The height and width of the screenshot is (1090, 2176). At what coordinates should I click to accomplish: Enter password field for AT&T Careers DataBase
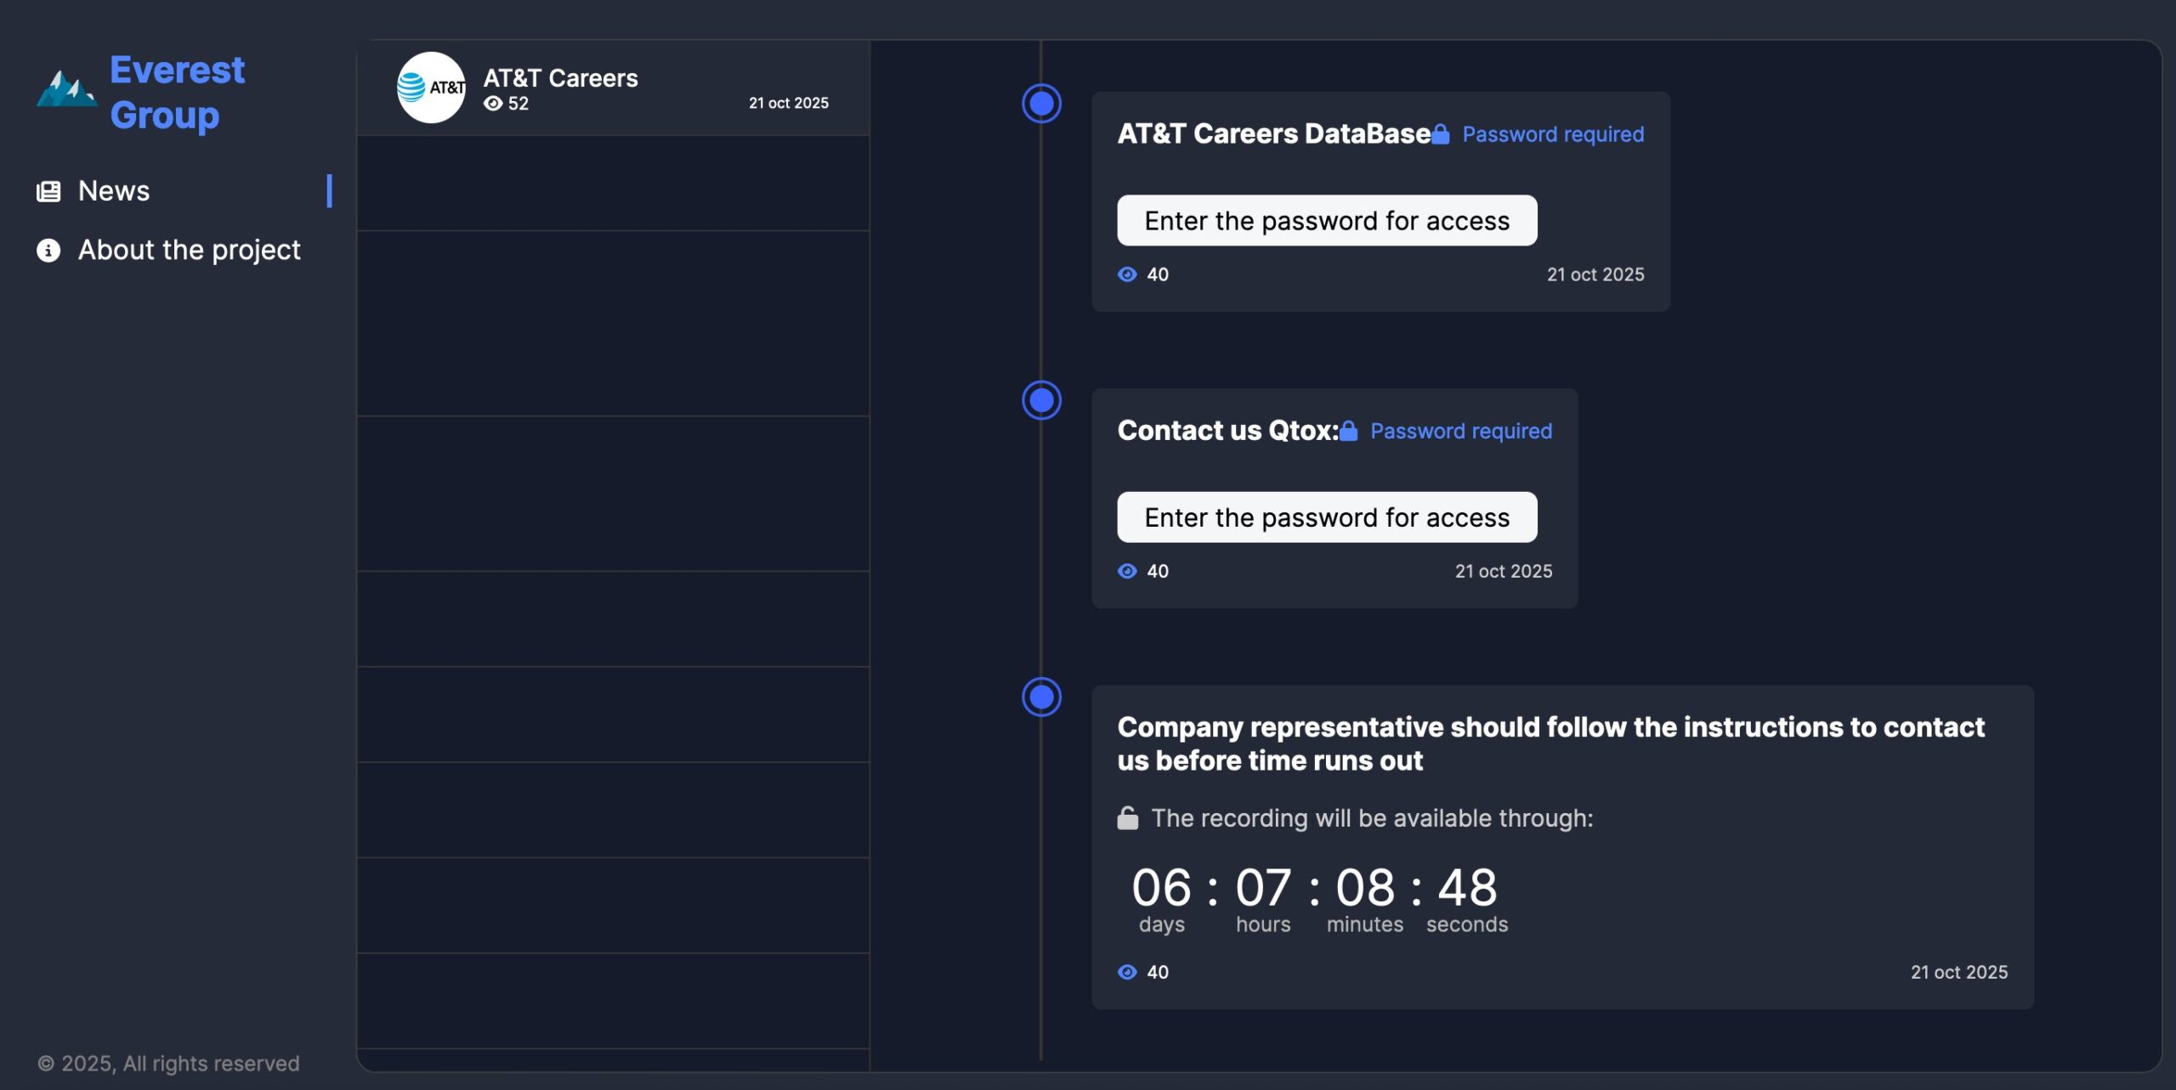pos(1326,221)
